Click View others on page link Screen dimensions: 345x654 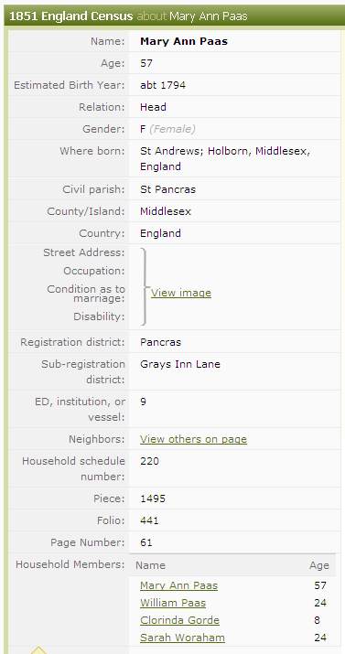pyautogui.click(x=193, y=439)
